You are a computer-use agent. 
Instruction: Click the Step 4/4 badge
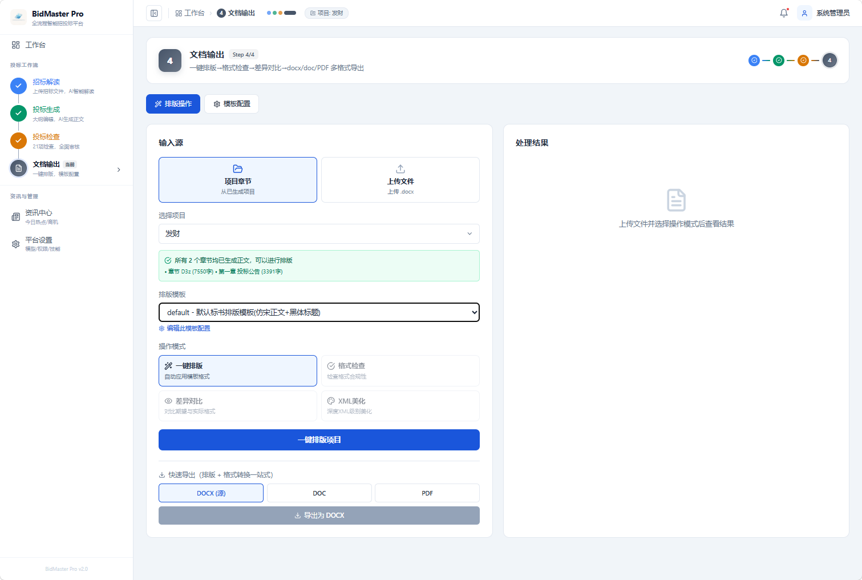click(244, 55)
